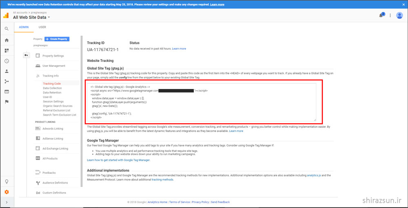Select Search Term Exclusion List item
The width and height of the screenshot is (408, 208).
pos(60,115)
